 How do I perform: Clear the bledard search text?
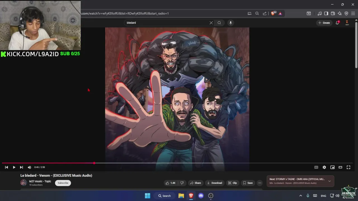coord(211,23)
